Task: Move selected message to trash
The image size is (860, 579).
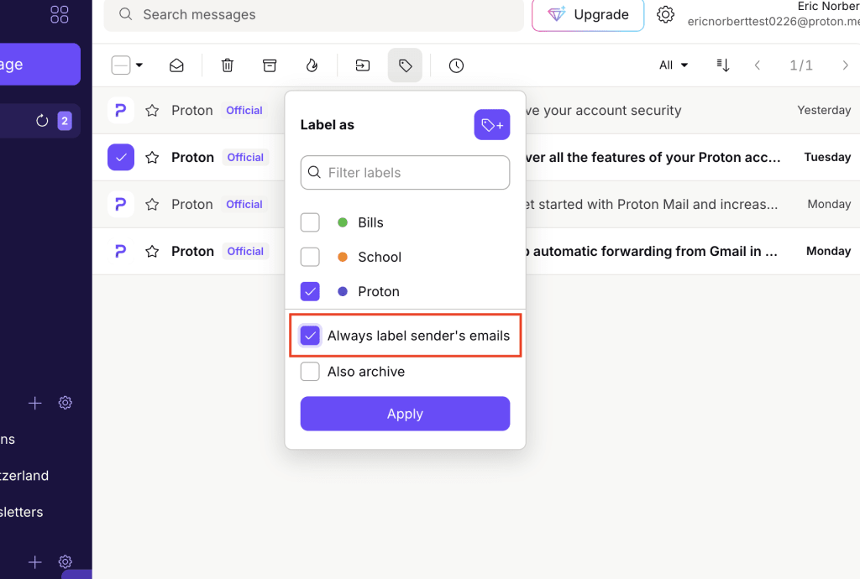Action: coord(227,65)
